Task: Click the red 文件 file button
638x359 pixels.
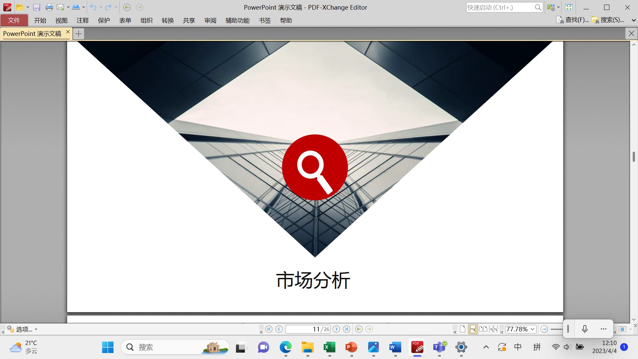Action: click(14, 20)
